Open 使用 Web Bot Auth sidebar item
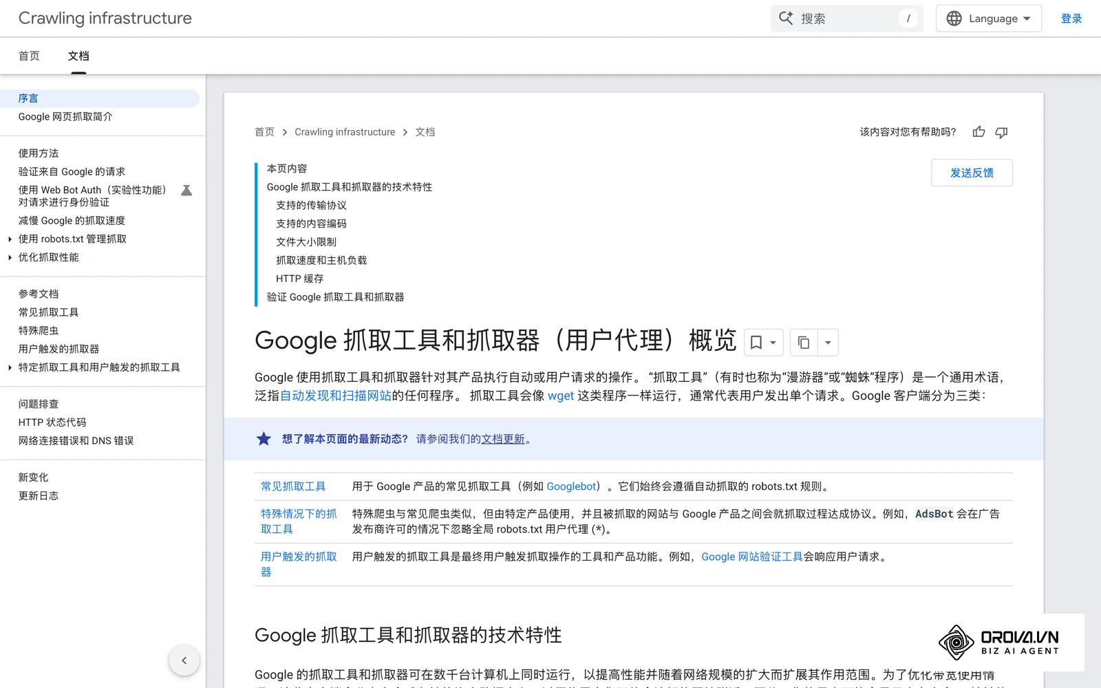 click(x=92, y=196)
